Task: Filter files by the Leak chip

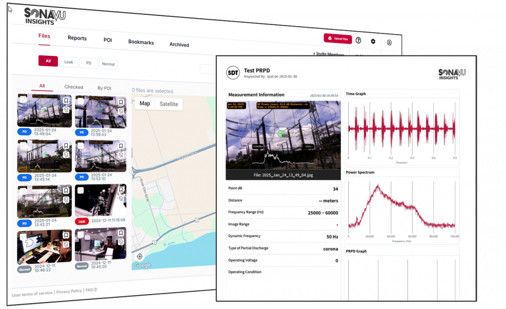Action: [x=69, y=62]
